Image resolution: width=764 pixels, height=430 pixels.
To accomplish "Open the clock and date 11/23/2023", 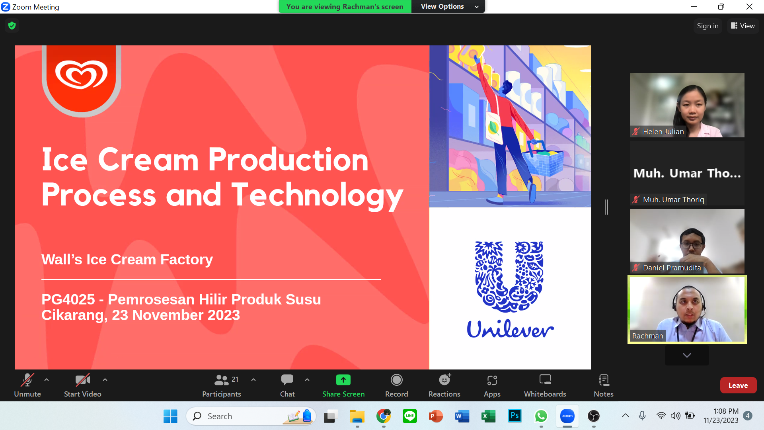I will click(721, 416).
